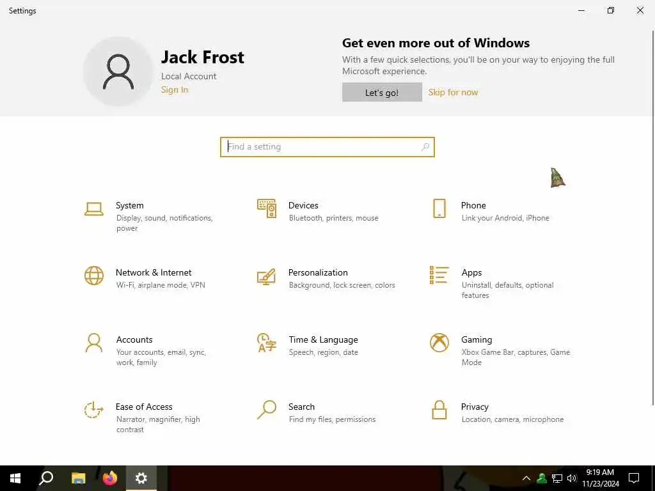
Task: Open Ease of Access title text
Action: (x=144, y=407)
